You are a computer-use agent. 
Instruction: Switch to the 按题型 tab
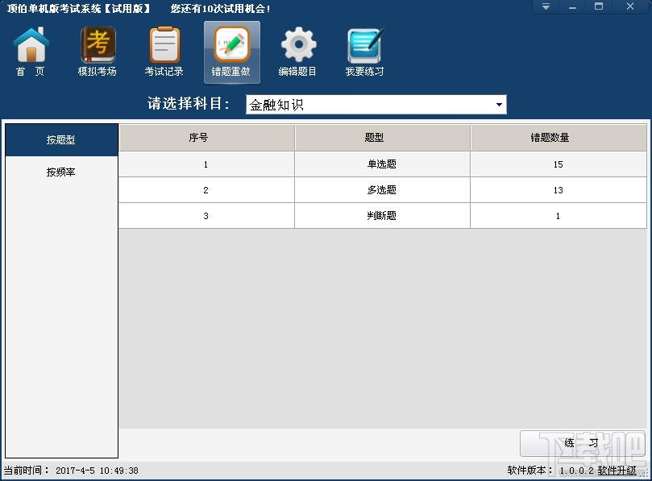click(61, 138)
